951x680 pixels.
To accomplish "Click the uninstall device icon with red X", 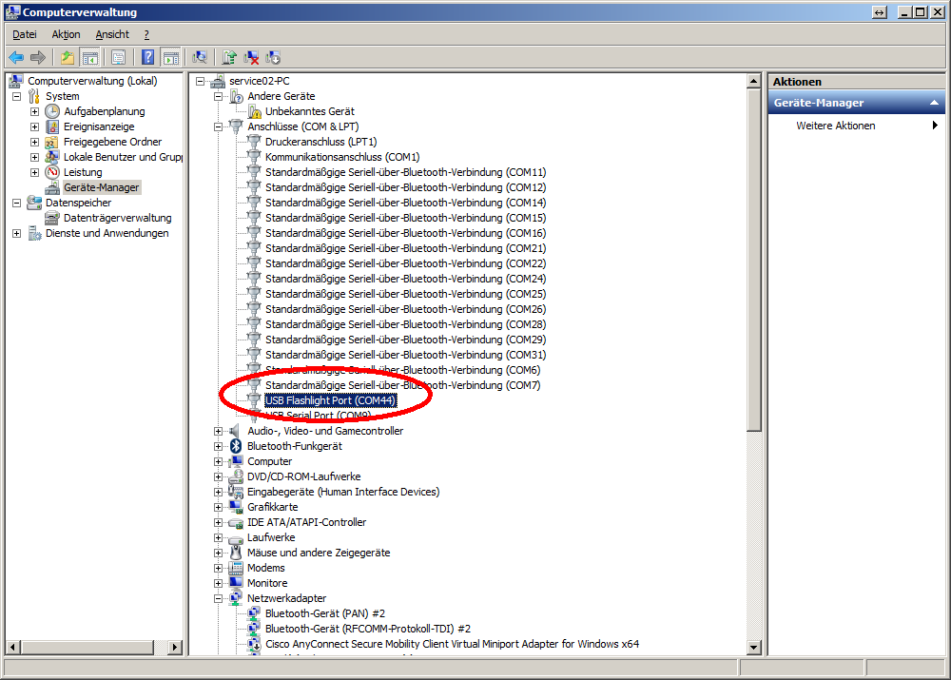I will tap(251, 57).
